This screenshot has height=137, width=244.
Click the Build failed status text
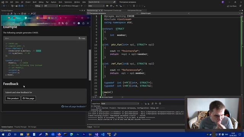(x=7, y=131)
